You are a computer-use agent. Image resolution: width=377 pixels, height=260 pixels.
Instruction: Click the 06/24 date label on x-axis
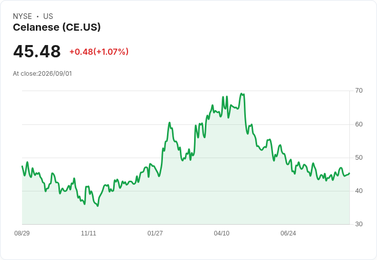pos(288,233)
